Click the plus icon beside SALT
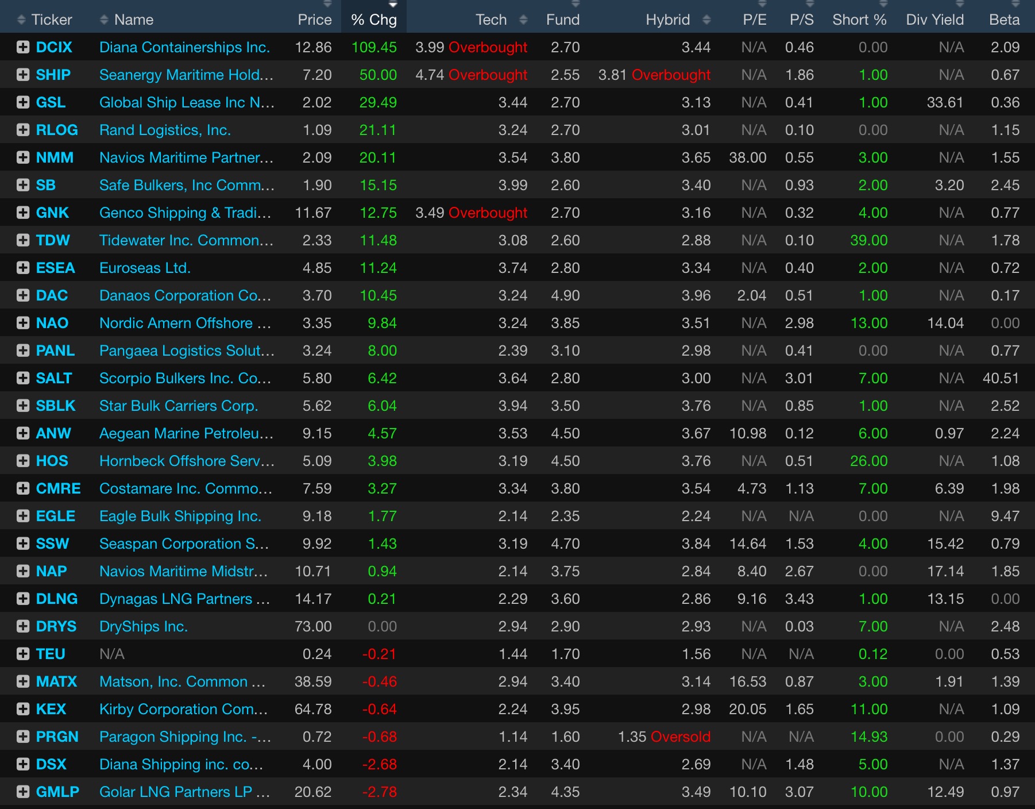 23,378
